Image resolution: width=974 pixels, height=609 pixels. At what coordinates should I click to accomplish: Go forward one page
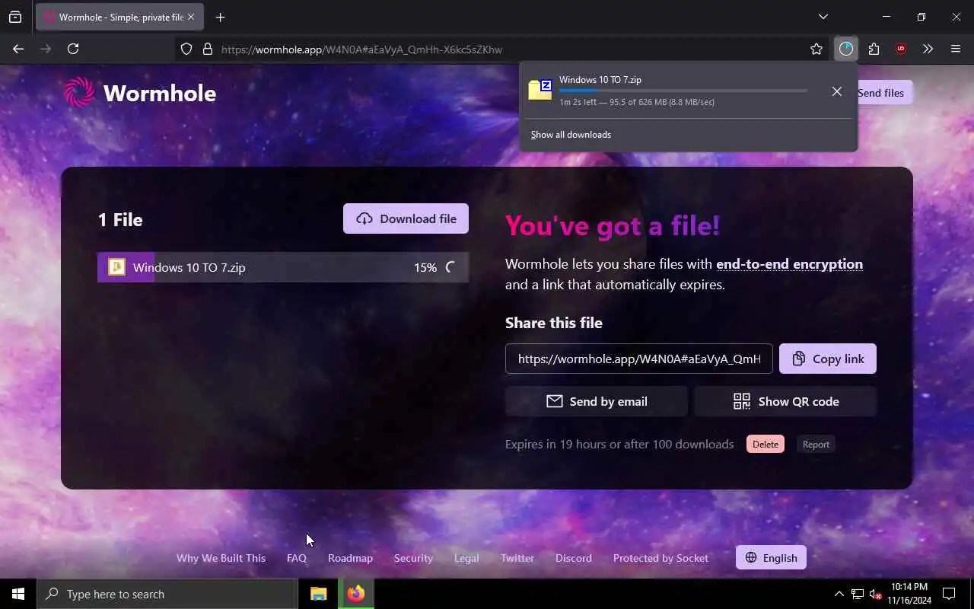[x=46, y=49]
